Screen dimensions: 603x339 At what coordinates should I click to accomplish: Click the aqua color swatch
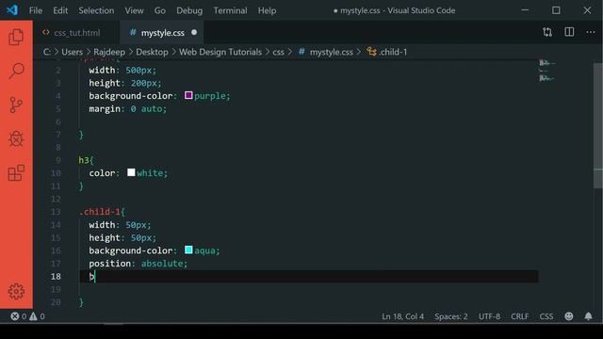188,250
